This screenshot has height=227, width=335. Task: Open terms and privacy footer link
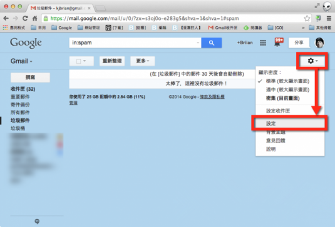click(212, 97)
